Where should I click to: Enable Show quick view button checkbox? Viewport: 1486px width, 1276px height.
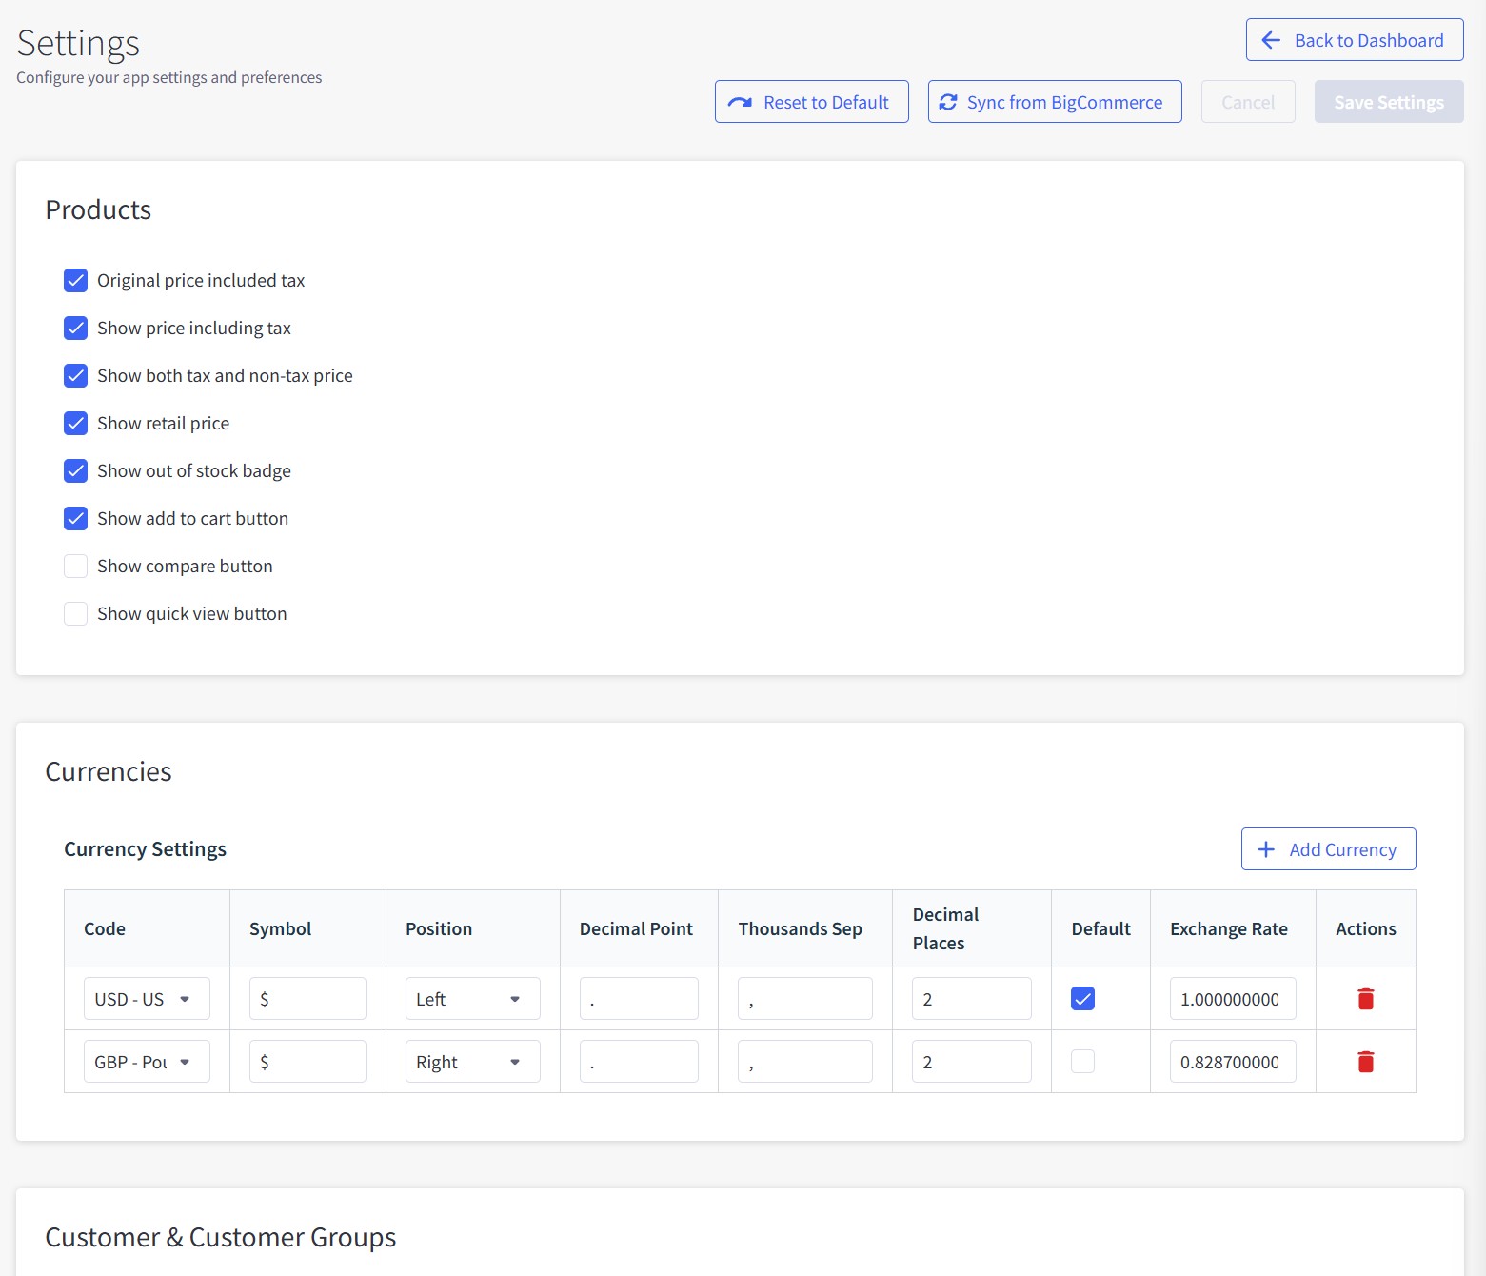coord(75,613)
